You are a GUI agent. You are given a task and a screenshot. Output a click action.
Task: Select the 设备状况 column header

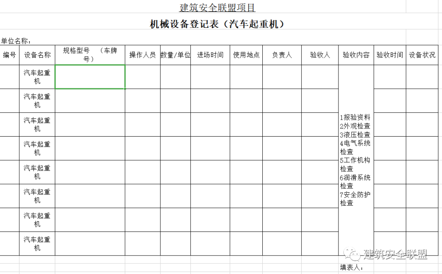(422, 55)
